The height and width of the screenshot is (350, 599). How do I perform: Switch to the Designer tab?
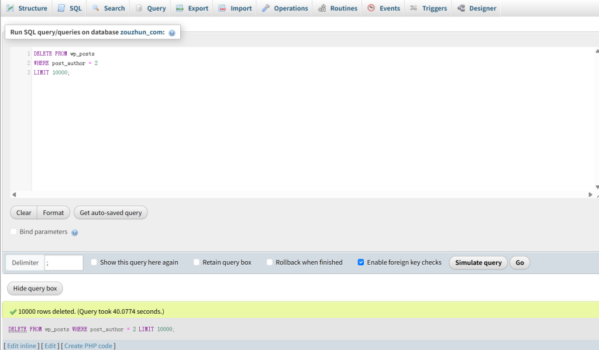476,8
